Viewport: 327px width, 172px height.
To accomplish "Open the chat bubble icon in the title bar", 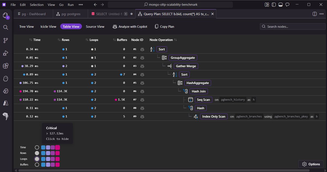I will coord(287,5).
